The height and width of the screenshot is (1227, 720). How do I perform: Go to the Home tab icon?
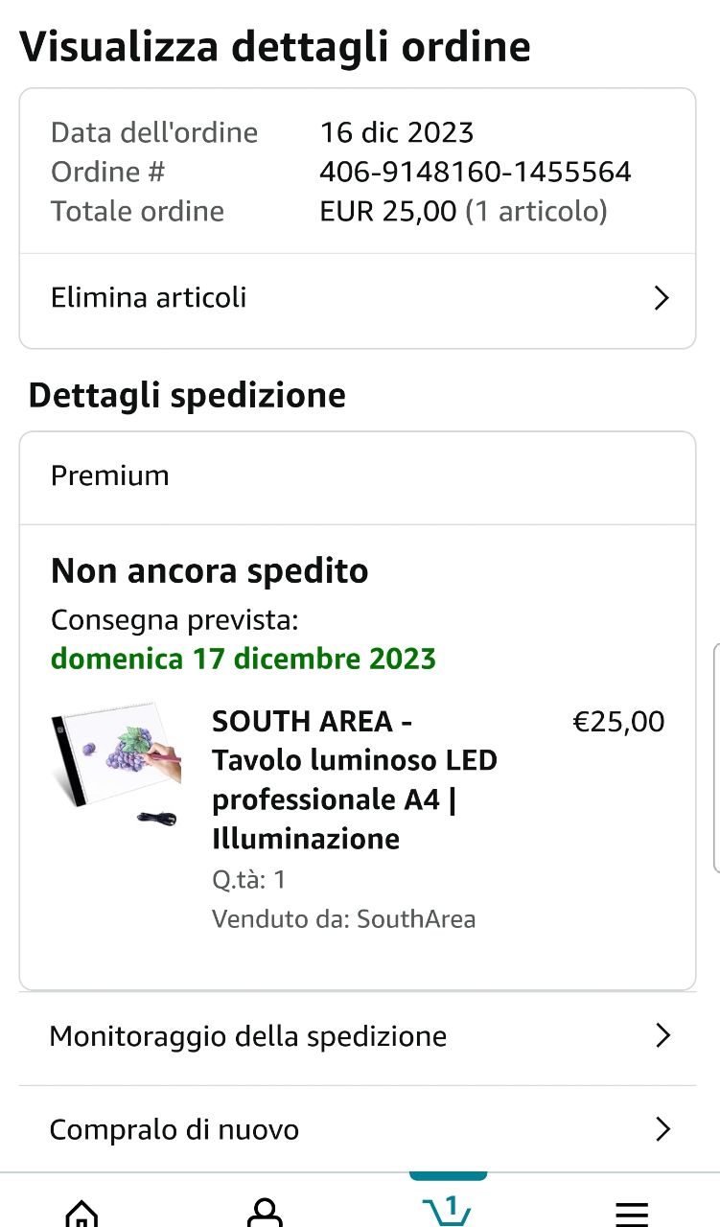click(x=81, y=1212)
